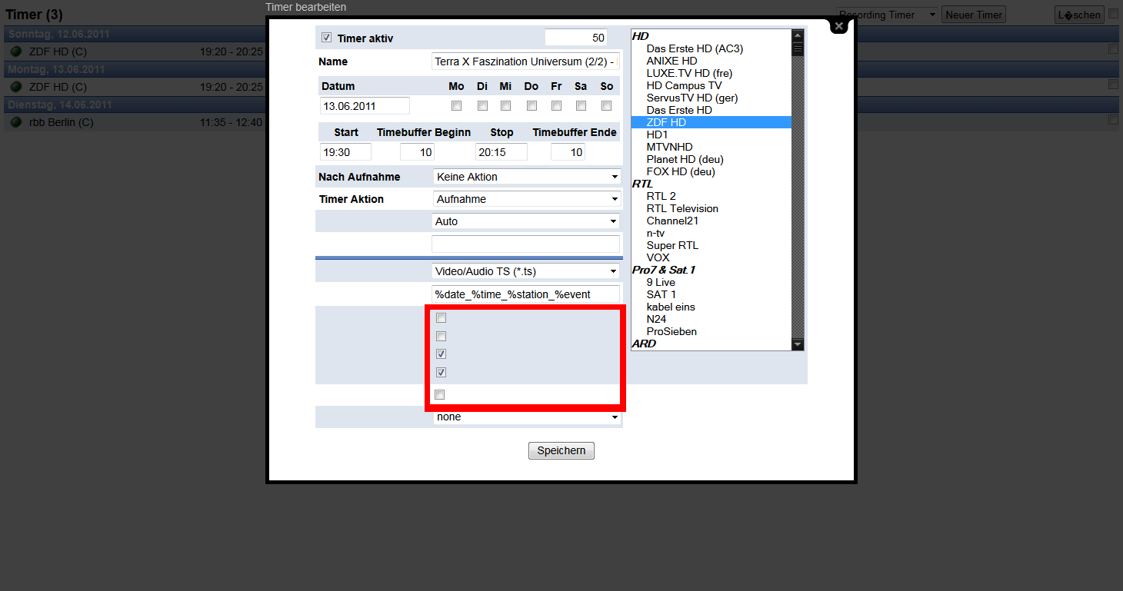Enable the Do weekday checkbox
Screen dimensions: 1123x591
[x=532, y=105]
